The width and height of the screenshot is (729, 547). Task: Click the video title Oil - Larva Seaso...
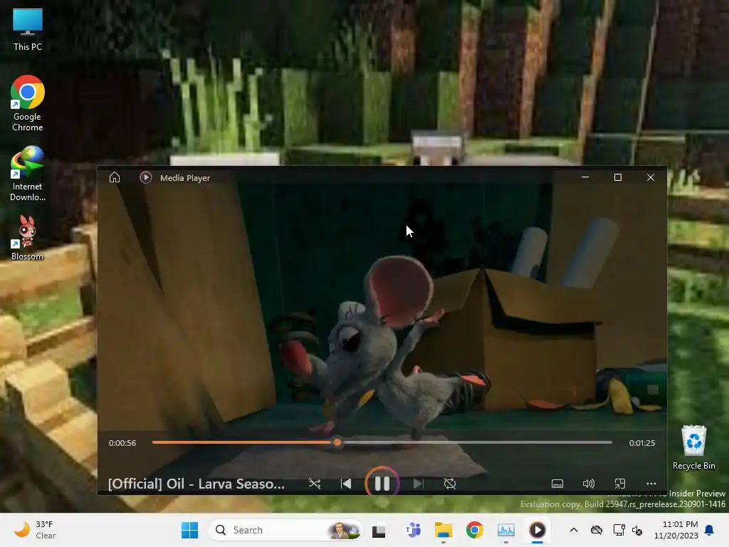point(196,484)
